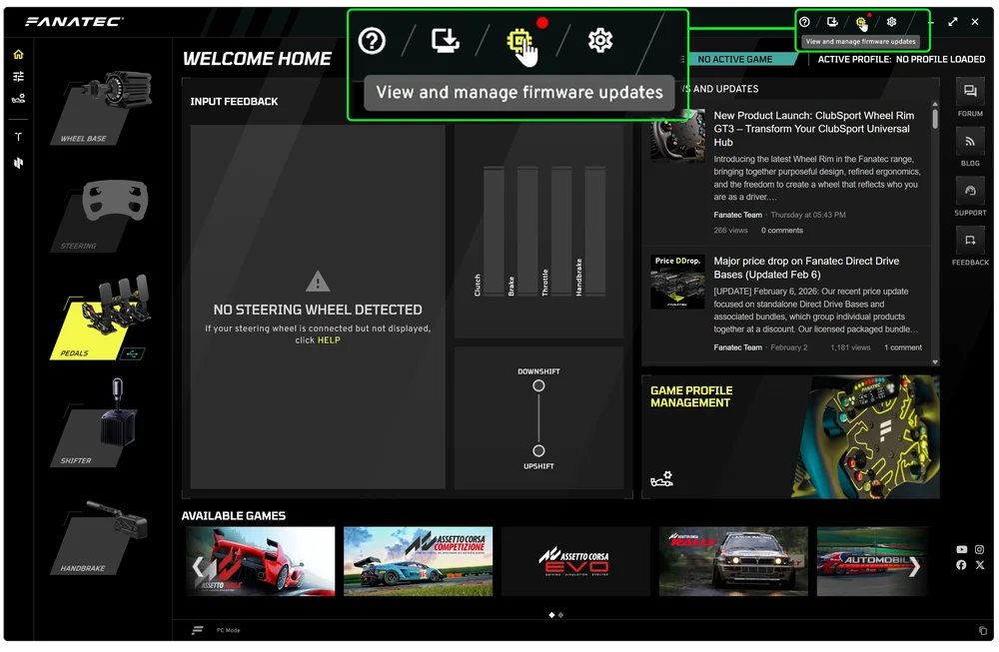Image resolution: width=999 pixels, height=652 pixels.
Task: Click the '1,181 views' text
Action: pos(850,347)
